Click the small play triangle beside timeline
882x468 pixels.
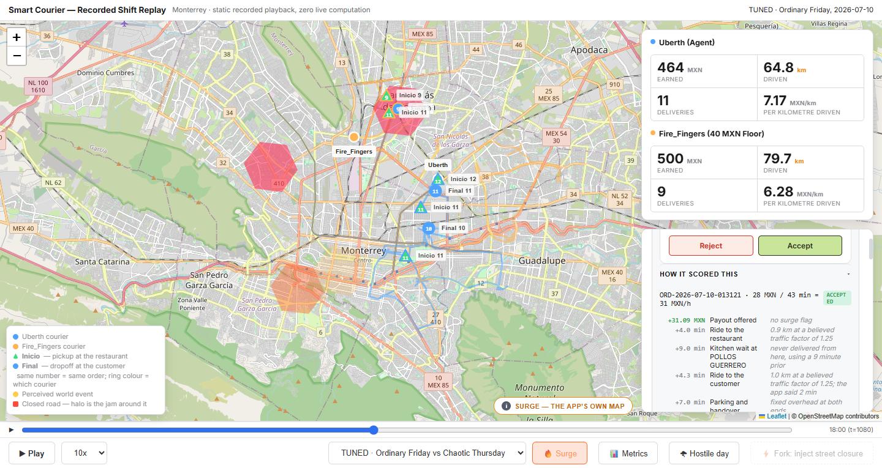(11, 430)
